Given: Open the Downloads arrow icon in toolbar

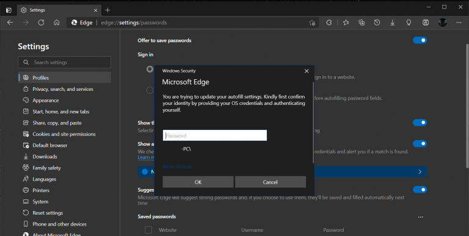Looking at the screenshot, I should [393, 23].
